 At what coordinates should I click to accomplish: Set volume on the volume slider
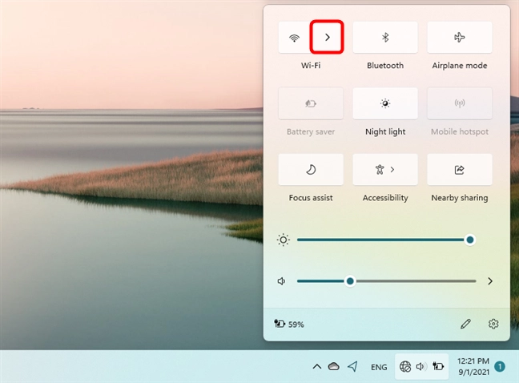[x=386, y=281]
